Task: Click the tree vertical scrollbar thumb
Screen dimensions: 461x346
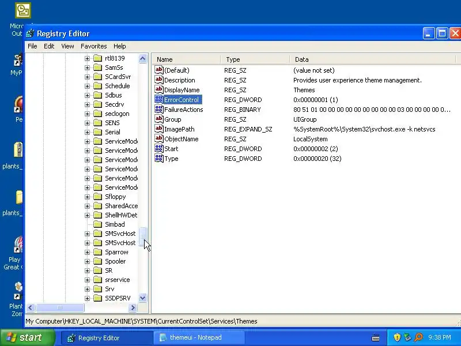Action: (x=142, y=236)
